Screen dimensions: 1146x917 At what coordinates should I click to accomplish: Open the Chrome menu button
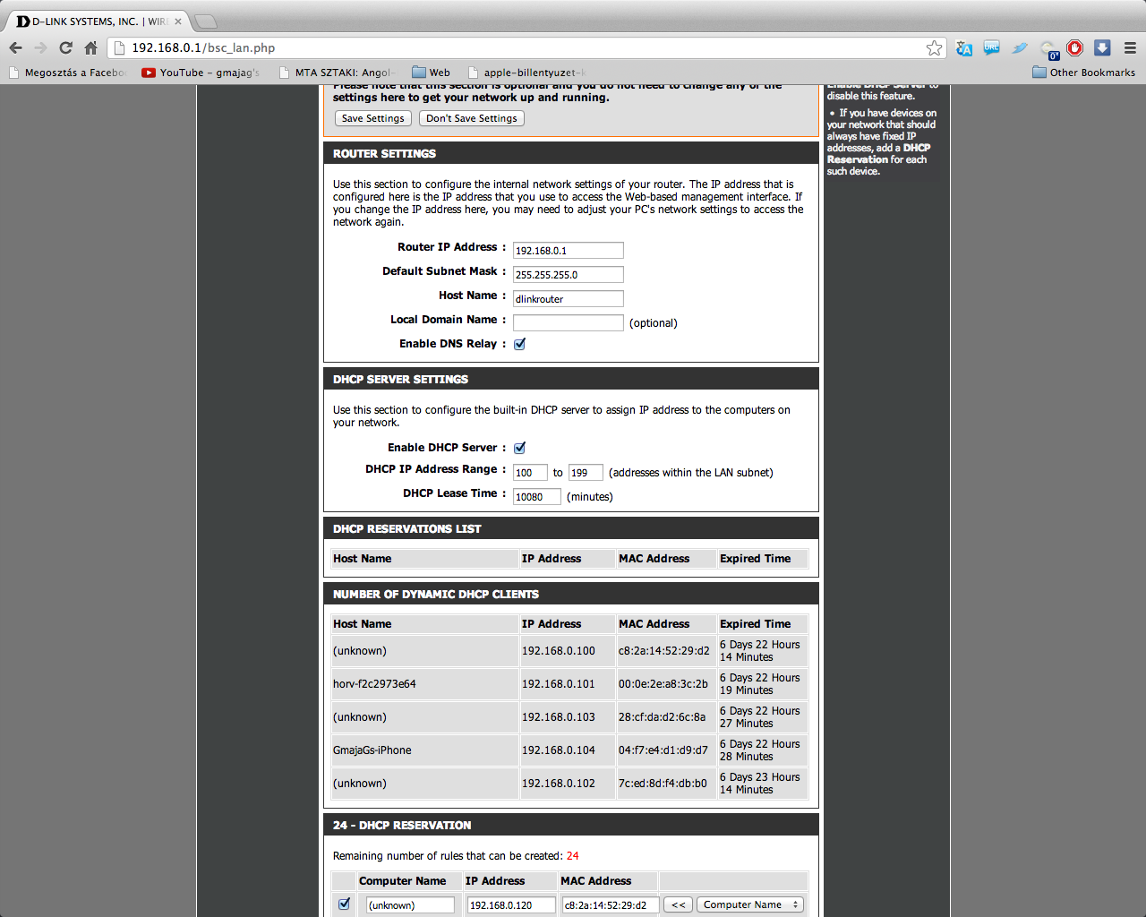click(x=1130, y=48)
